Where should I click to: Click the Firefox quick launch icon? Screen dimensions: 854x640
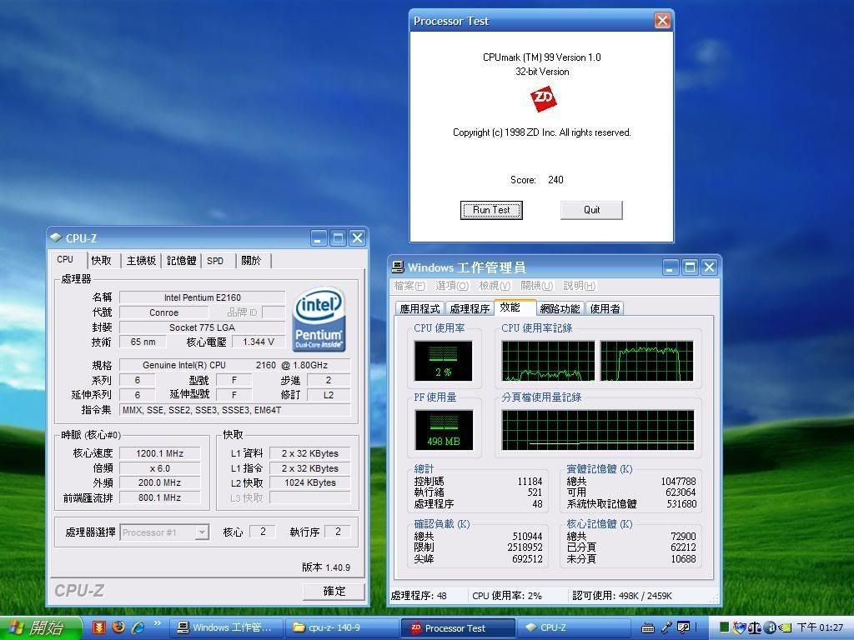[x=118, y=627]
